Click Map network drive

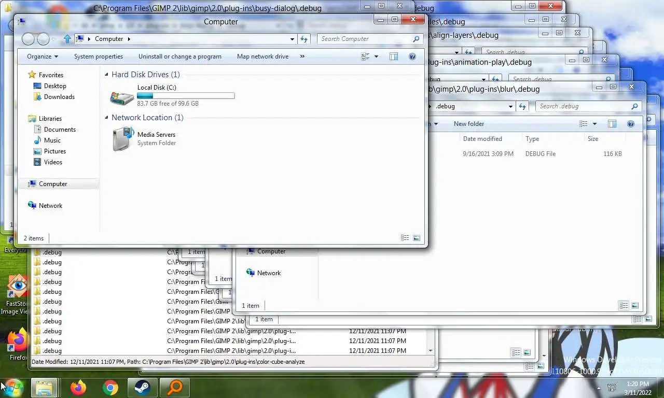coord(262,56)
